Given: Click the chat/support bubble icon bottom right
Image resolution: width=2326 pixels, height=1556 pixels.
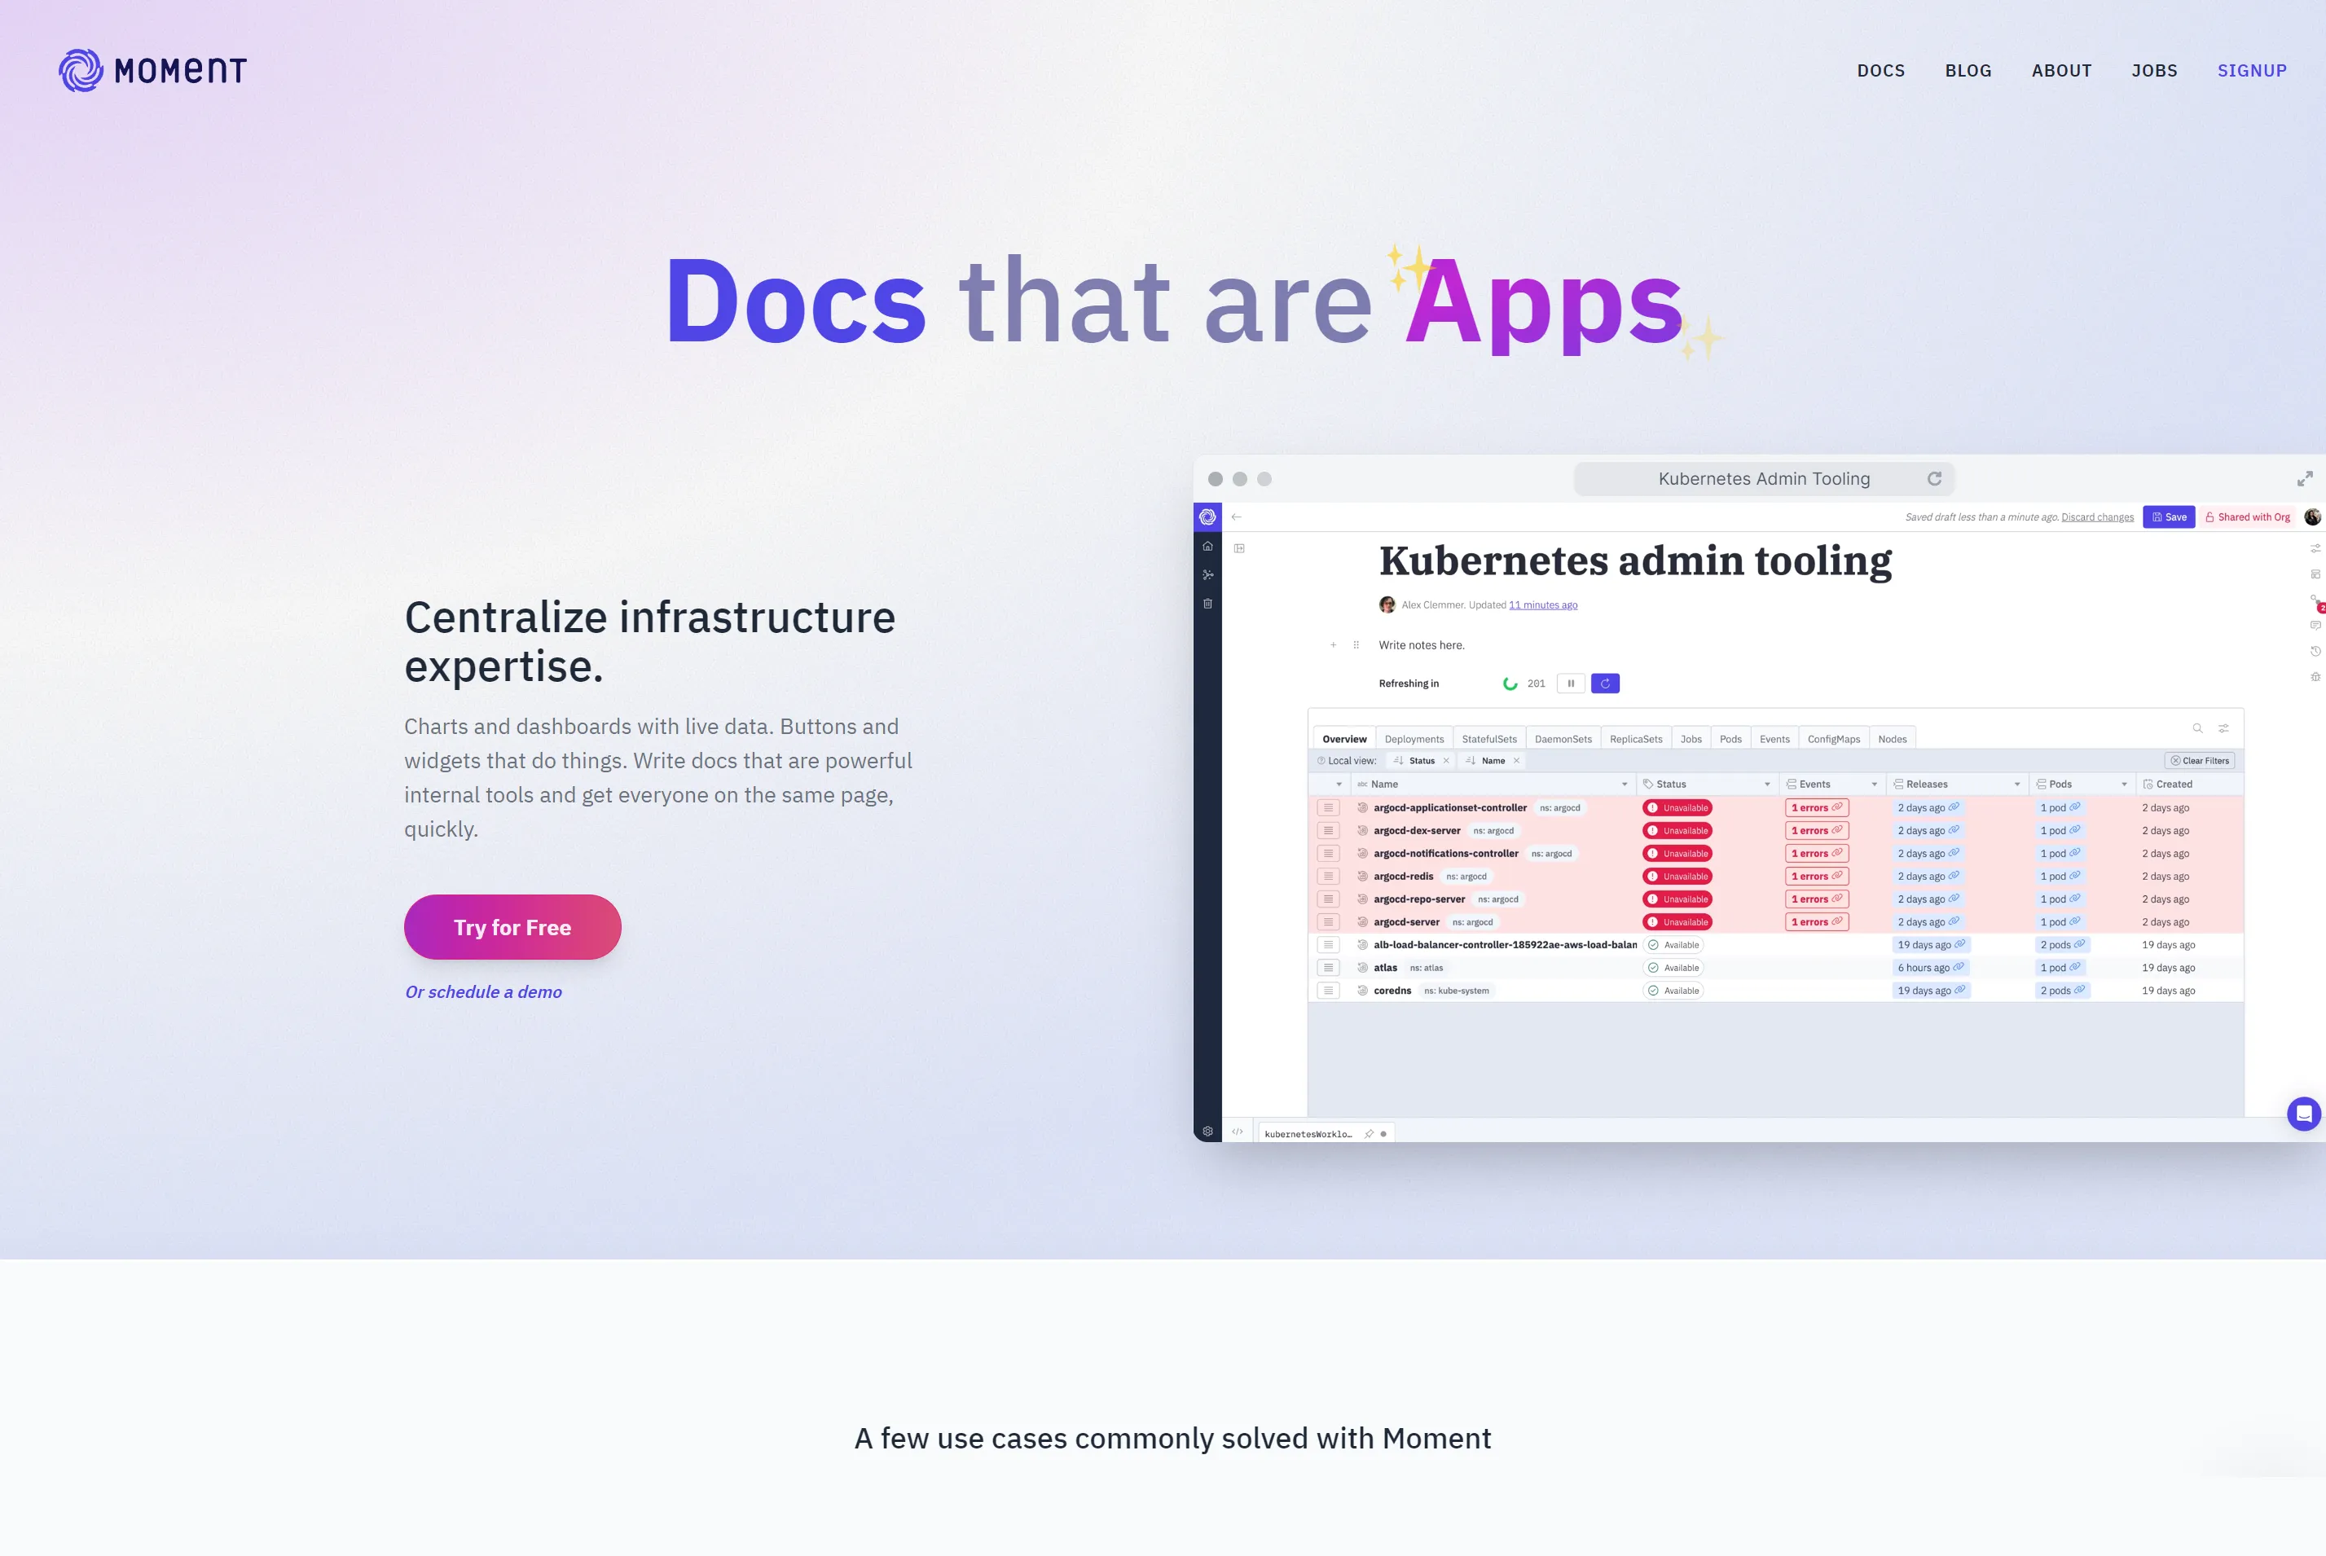Looking at the screenshot, I should [2303, 1113].
